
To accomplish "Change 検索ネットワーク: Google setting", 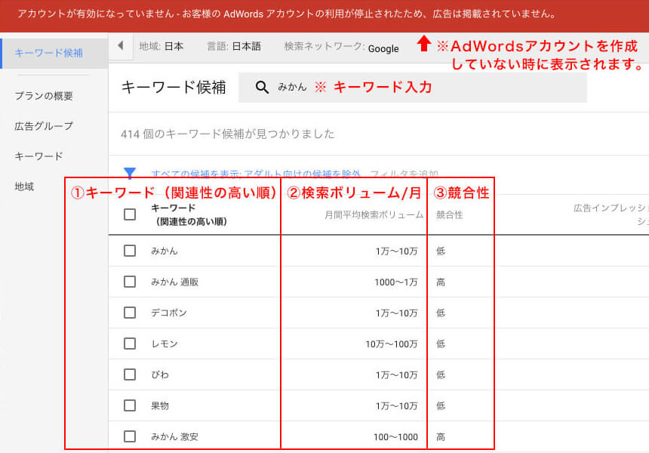I will (x=341, y=48).
